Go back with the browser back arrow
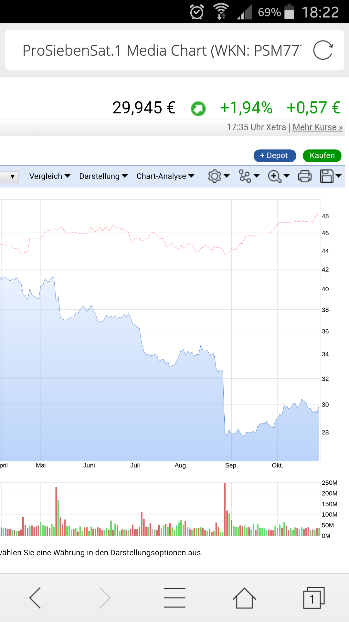Viewport: 349px width, 622px height. pos(35,598)
